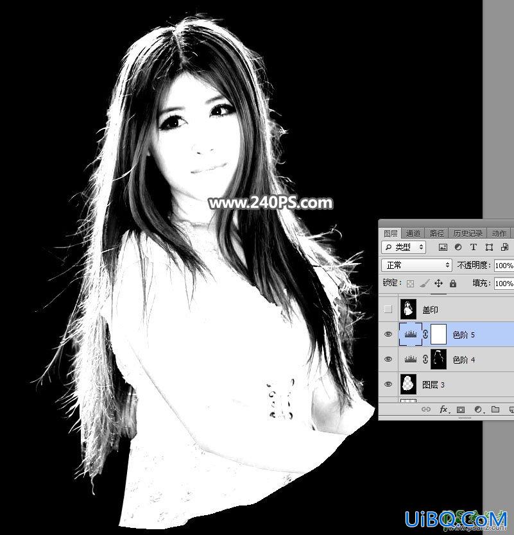Viewport: 514px width, 535px height.
Task: Grab the layers panel bottom resize grip
Action: pyautogui.click(x=465, y=418)
